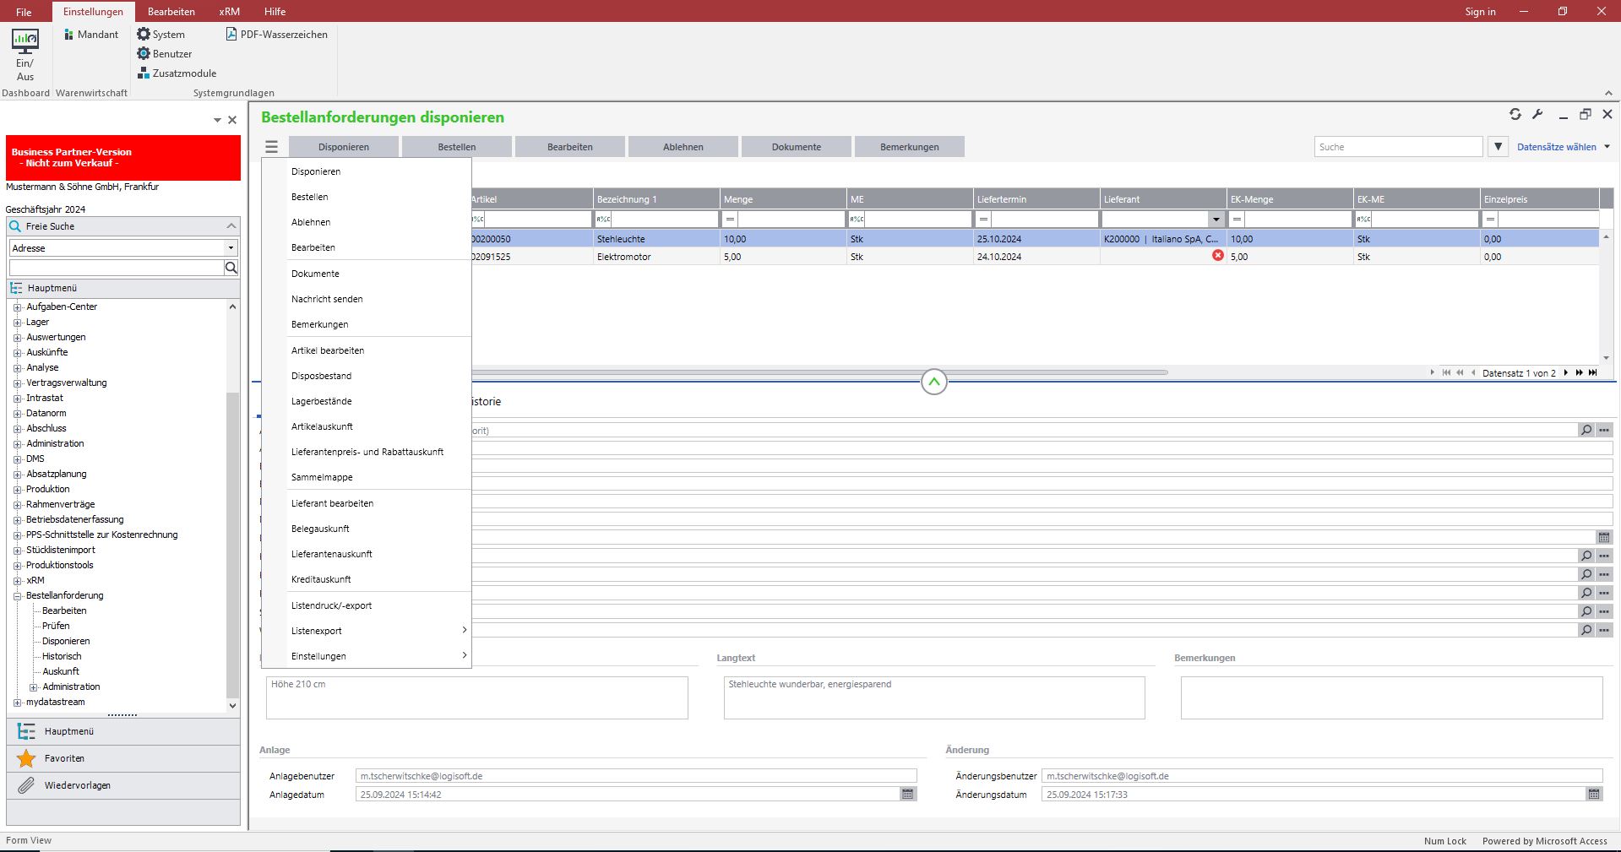Open Mandant settings
The image size is (1621, 852).
coord(91,35)
